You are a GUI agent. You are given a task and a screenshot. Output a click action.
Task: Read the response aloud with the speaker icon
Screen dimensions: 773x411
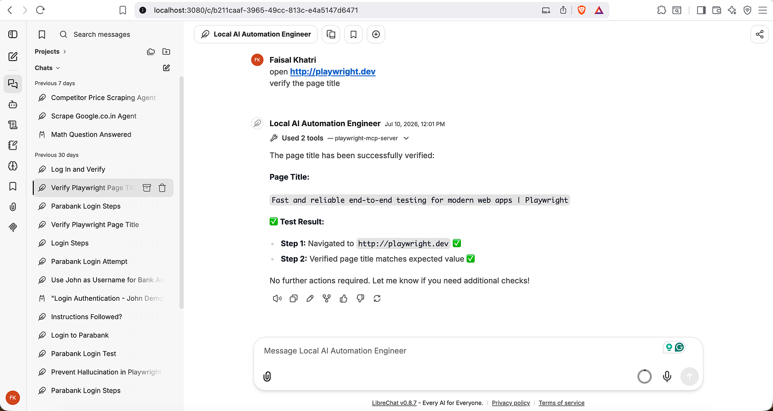277,298
